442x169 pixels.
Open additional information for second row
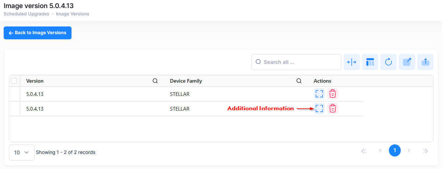tap(319, 108)
